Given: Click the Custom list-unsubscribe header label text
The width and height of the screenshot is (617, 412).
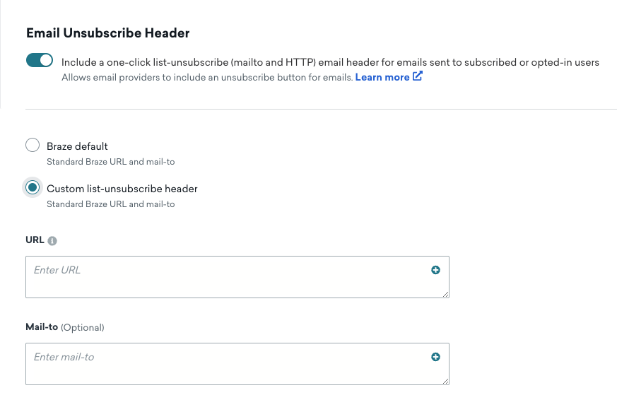Looking at the screenshot, I should [x=122, y=189].
